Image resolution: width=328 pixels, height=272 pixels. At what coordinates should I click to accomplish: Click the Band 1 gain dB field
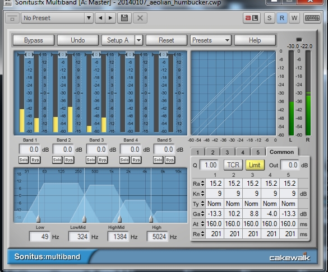coord(30,149)
